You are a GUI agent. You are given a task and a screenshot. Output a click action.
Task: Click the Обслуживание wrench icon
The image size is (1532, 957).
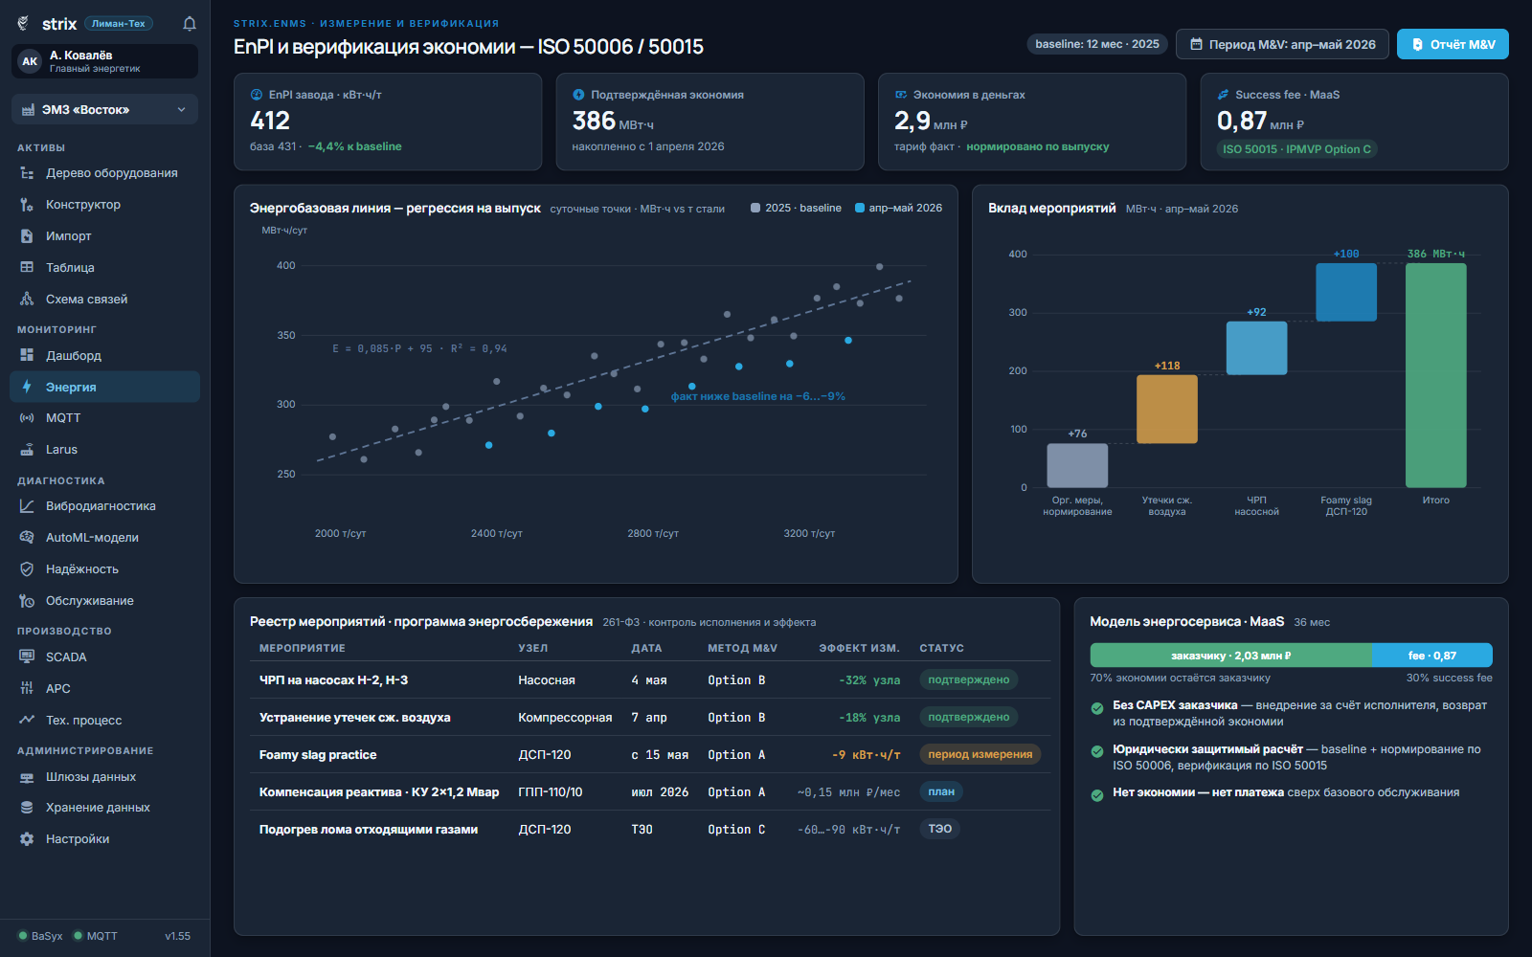27,601
